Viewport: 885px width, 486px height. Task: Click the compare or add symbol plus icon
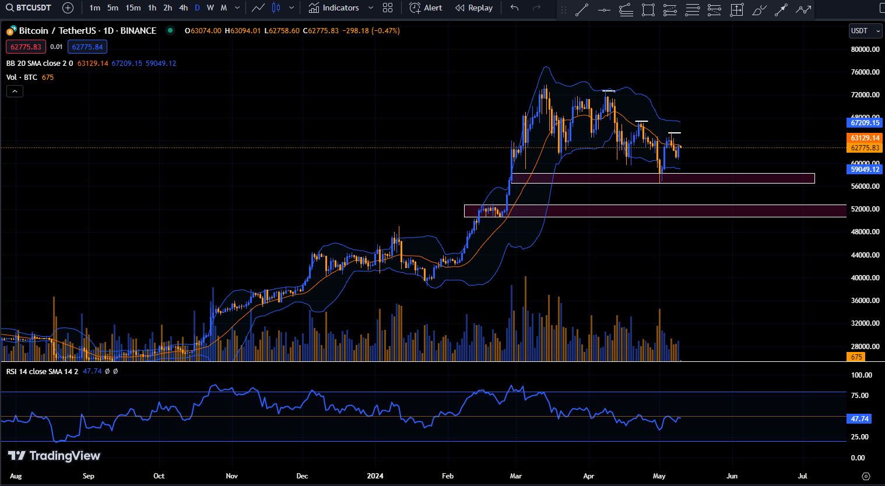tap(68, 8)
